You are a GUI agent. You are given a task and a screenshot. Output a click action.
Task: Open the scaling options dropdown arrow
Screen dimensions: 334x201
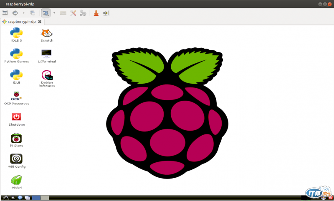click(54, 13)
